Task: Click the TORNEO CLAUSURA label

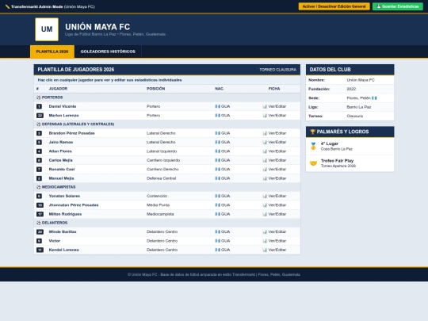Action: [x=277, y=70]
